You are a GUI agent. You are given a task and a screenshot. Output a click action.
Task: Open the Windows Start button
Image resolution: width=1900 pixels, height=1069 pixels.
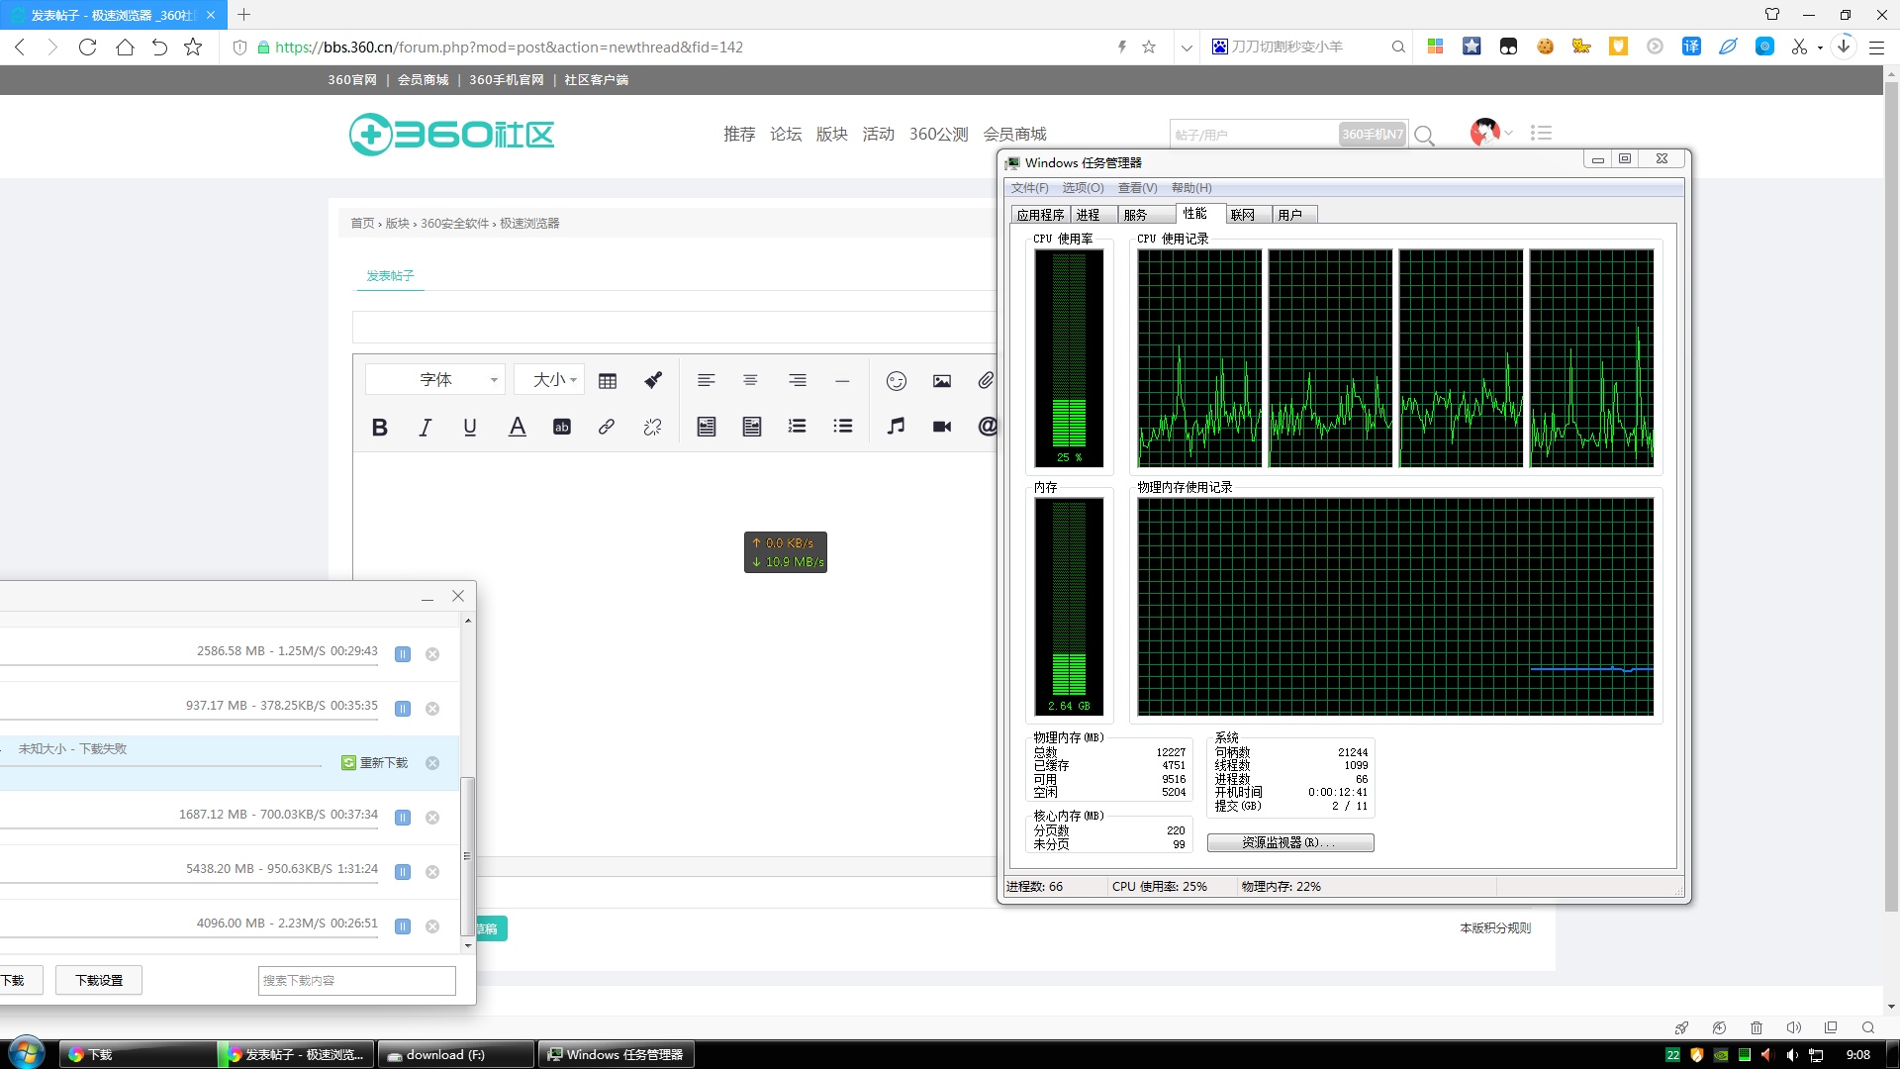pyautogui.click(x=27, y=1053)
